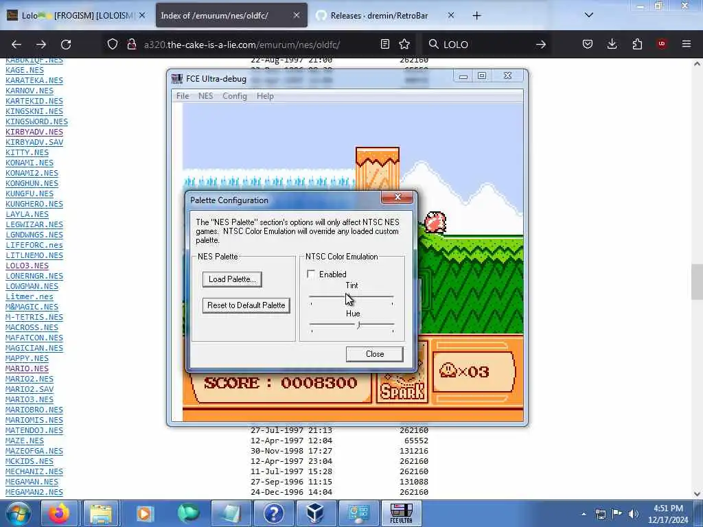Enable NTSC Color Emulation checkbox
Screen dimensions: 703x527
point(311,274)
